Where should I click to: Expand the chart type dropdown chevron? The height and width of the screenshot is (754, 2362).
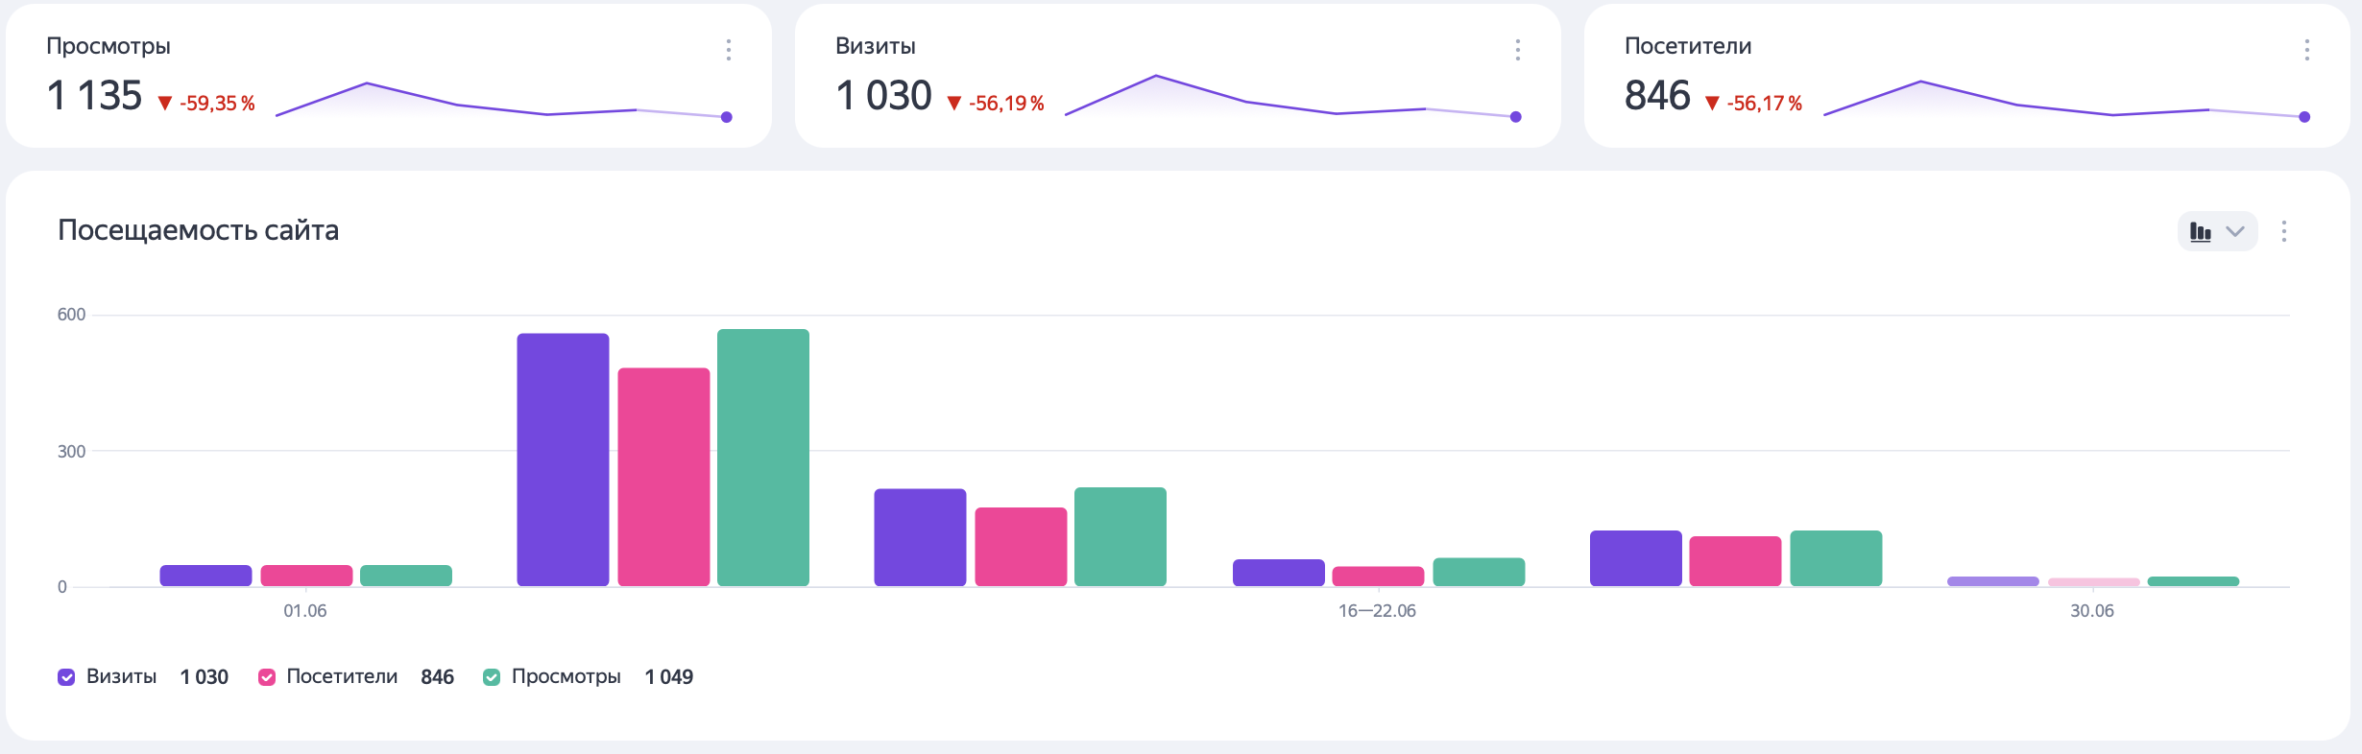coord(2235,232)
